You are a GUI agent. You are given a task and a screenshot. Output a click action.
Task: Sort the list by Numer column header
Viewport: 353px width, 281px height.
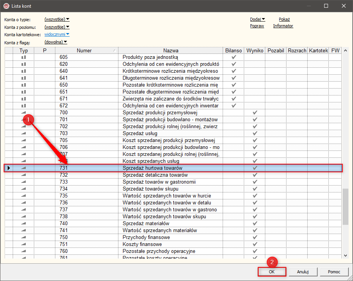(86, 50)
